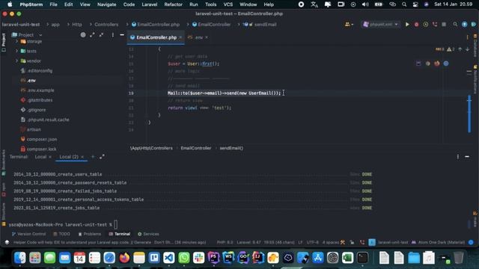The width and height of the screenshot is (479, 269).
Task: Run with coverage icon in toolbar
Action: 426,25
